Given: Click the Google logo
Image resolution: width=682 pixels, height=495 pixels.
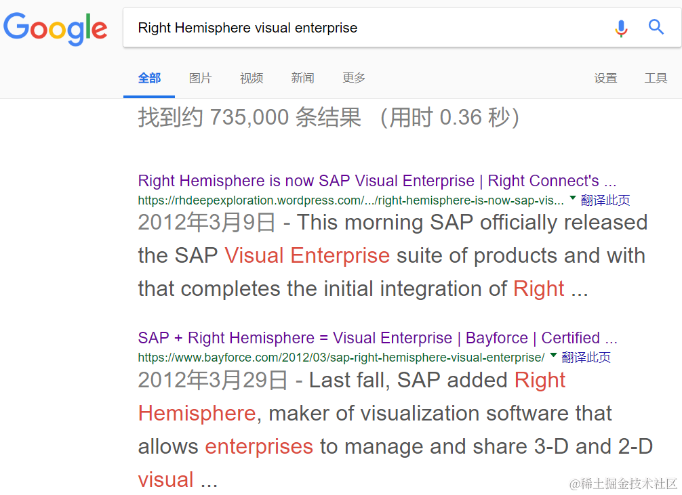Looking at the screenshot, I should point(55,28).
